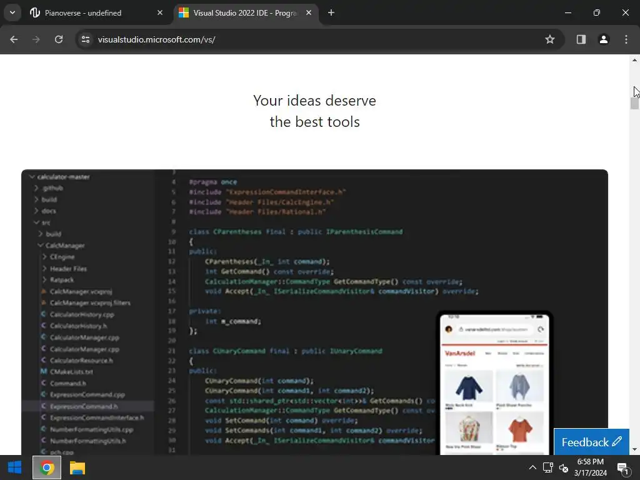640x480 pixels.
Task: Click the Visual Studio code editor image
Action: pos(314,312)
